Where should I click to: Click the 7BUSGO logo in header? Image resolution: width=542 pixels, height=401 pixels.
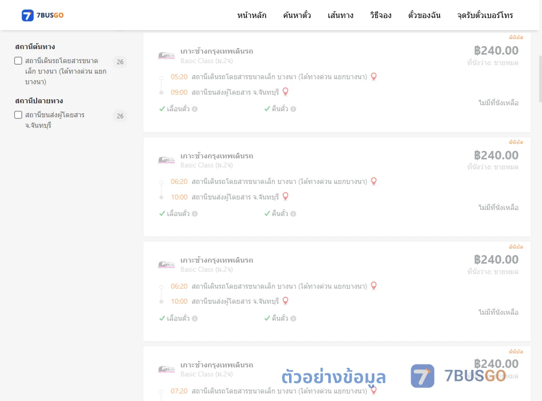[x=43, y=15]
